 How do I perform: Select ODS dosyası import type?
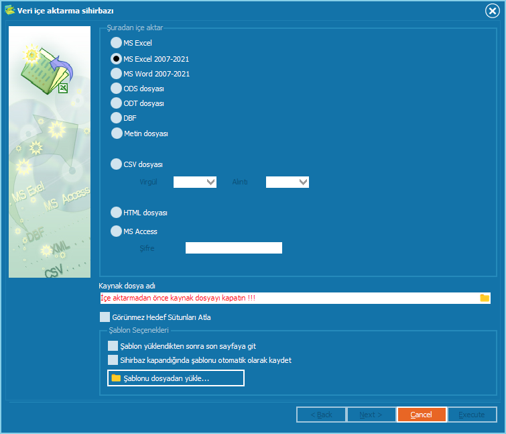pos(116,88)
